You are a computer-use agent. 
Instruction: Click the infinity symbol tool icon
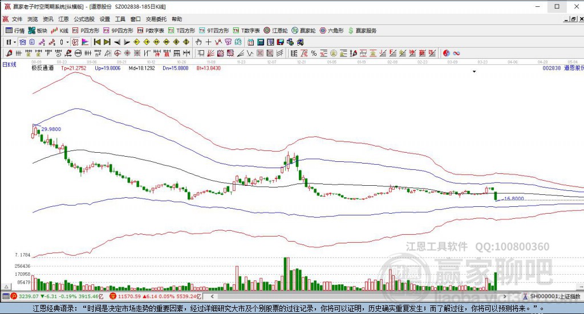coord(457,53)
